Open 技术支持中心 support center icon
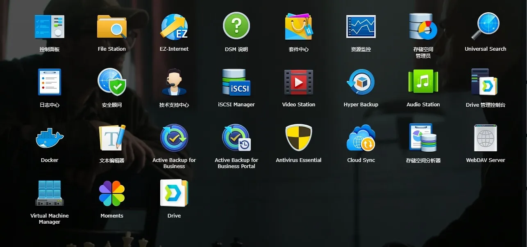527x247 pixels. coord(174,82)
